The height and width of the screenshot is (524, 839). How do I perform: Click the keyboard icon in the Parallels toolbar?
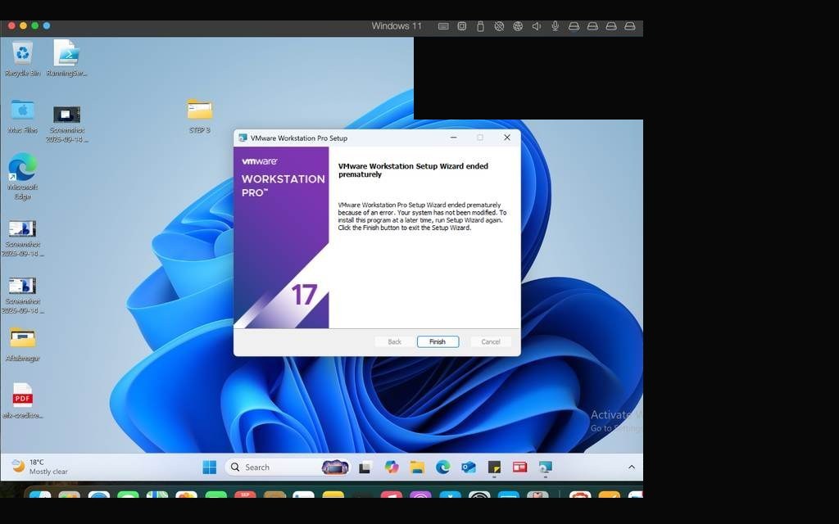[443, 26]
